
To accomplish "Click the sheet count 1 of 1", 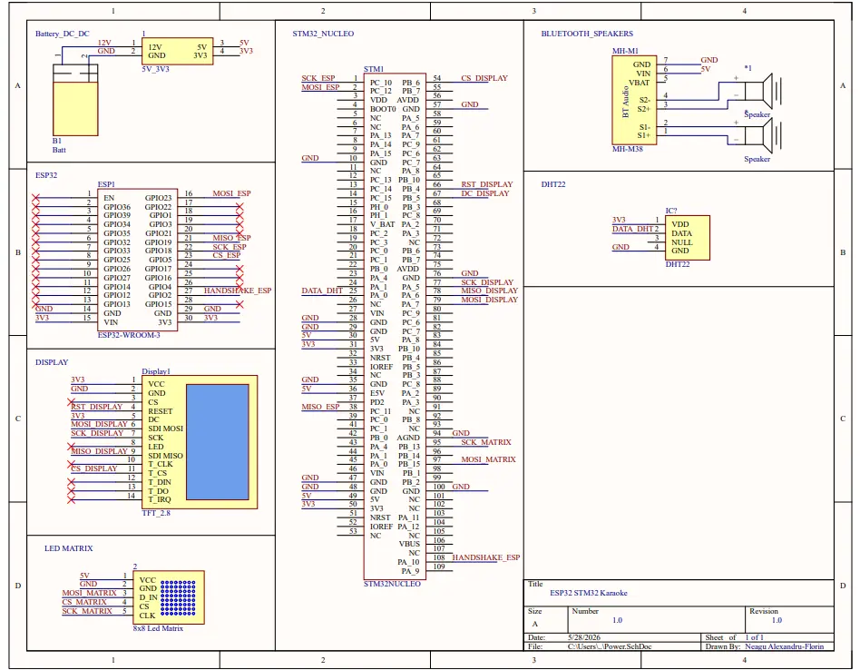I will [x=754, y=637].
